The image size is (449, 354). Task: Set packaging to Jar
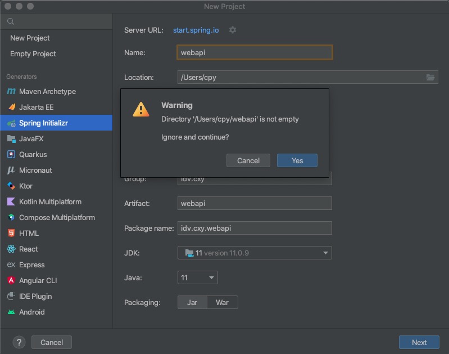click(x=192, y=302)
